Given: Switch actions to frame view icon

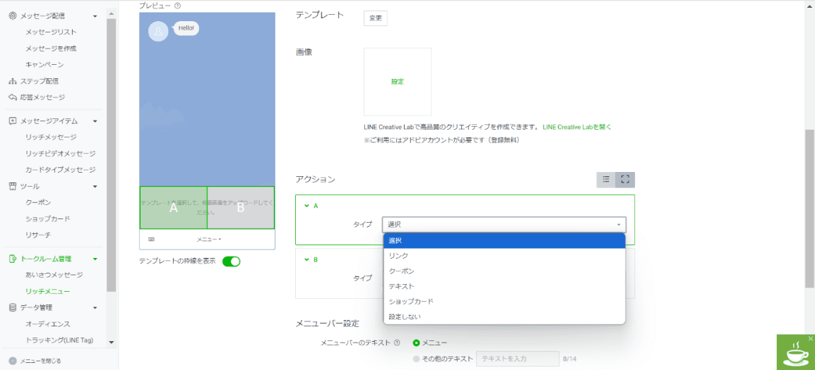Looking at the screenshot, I should (625, 180).
